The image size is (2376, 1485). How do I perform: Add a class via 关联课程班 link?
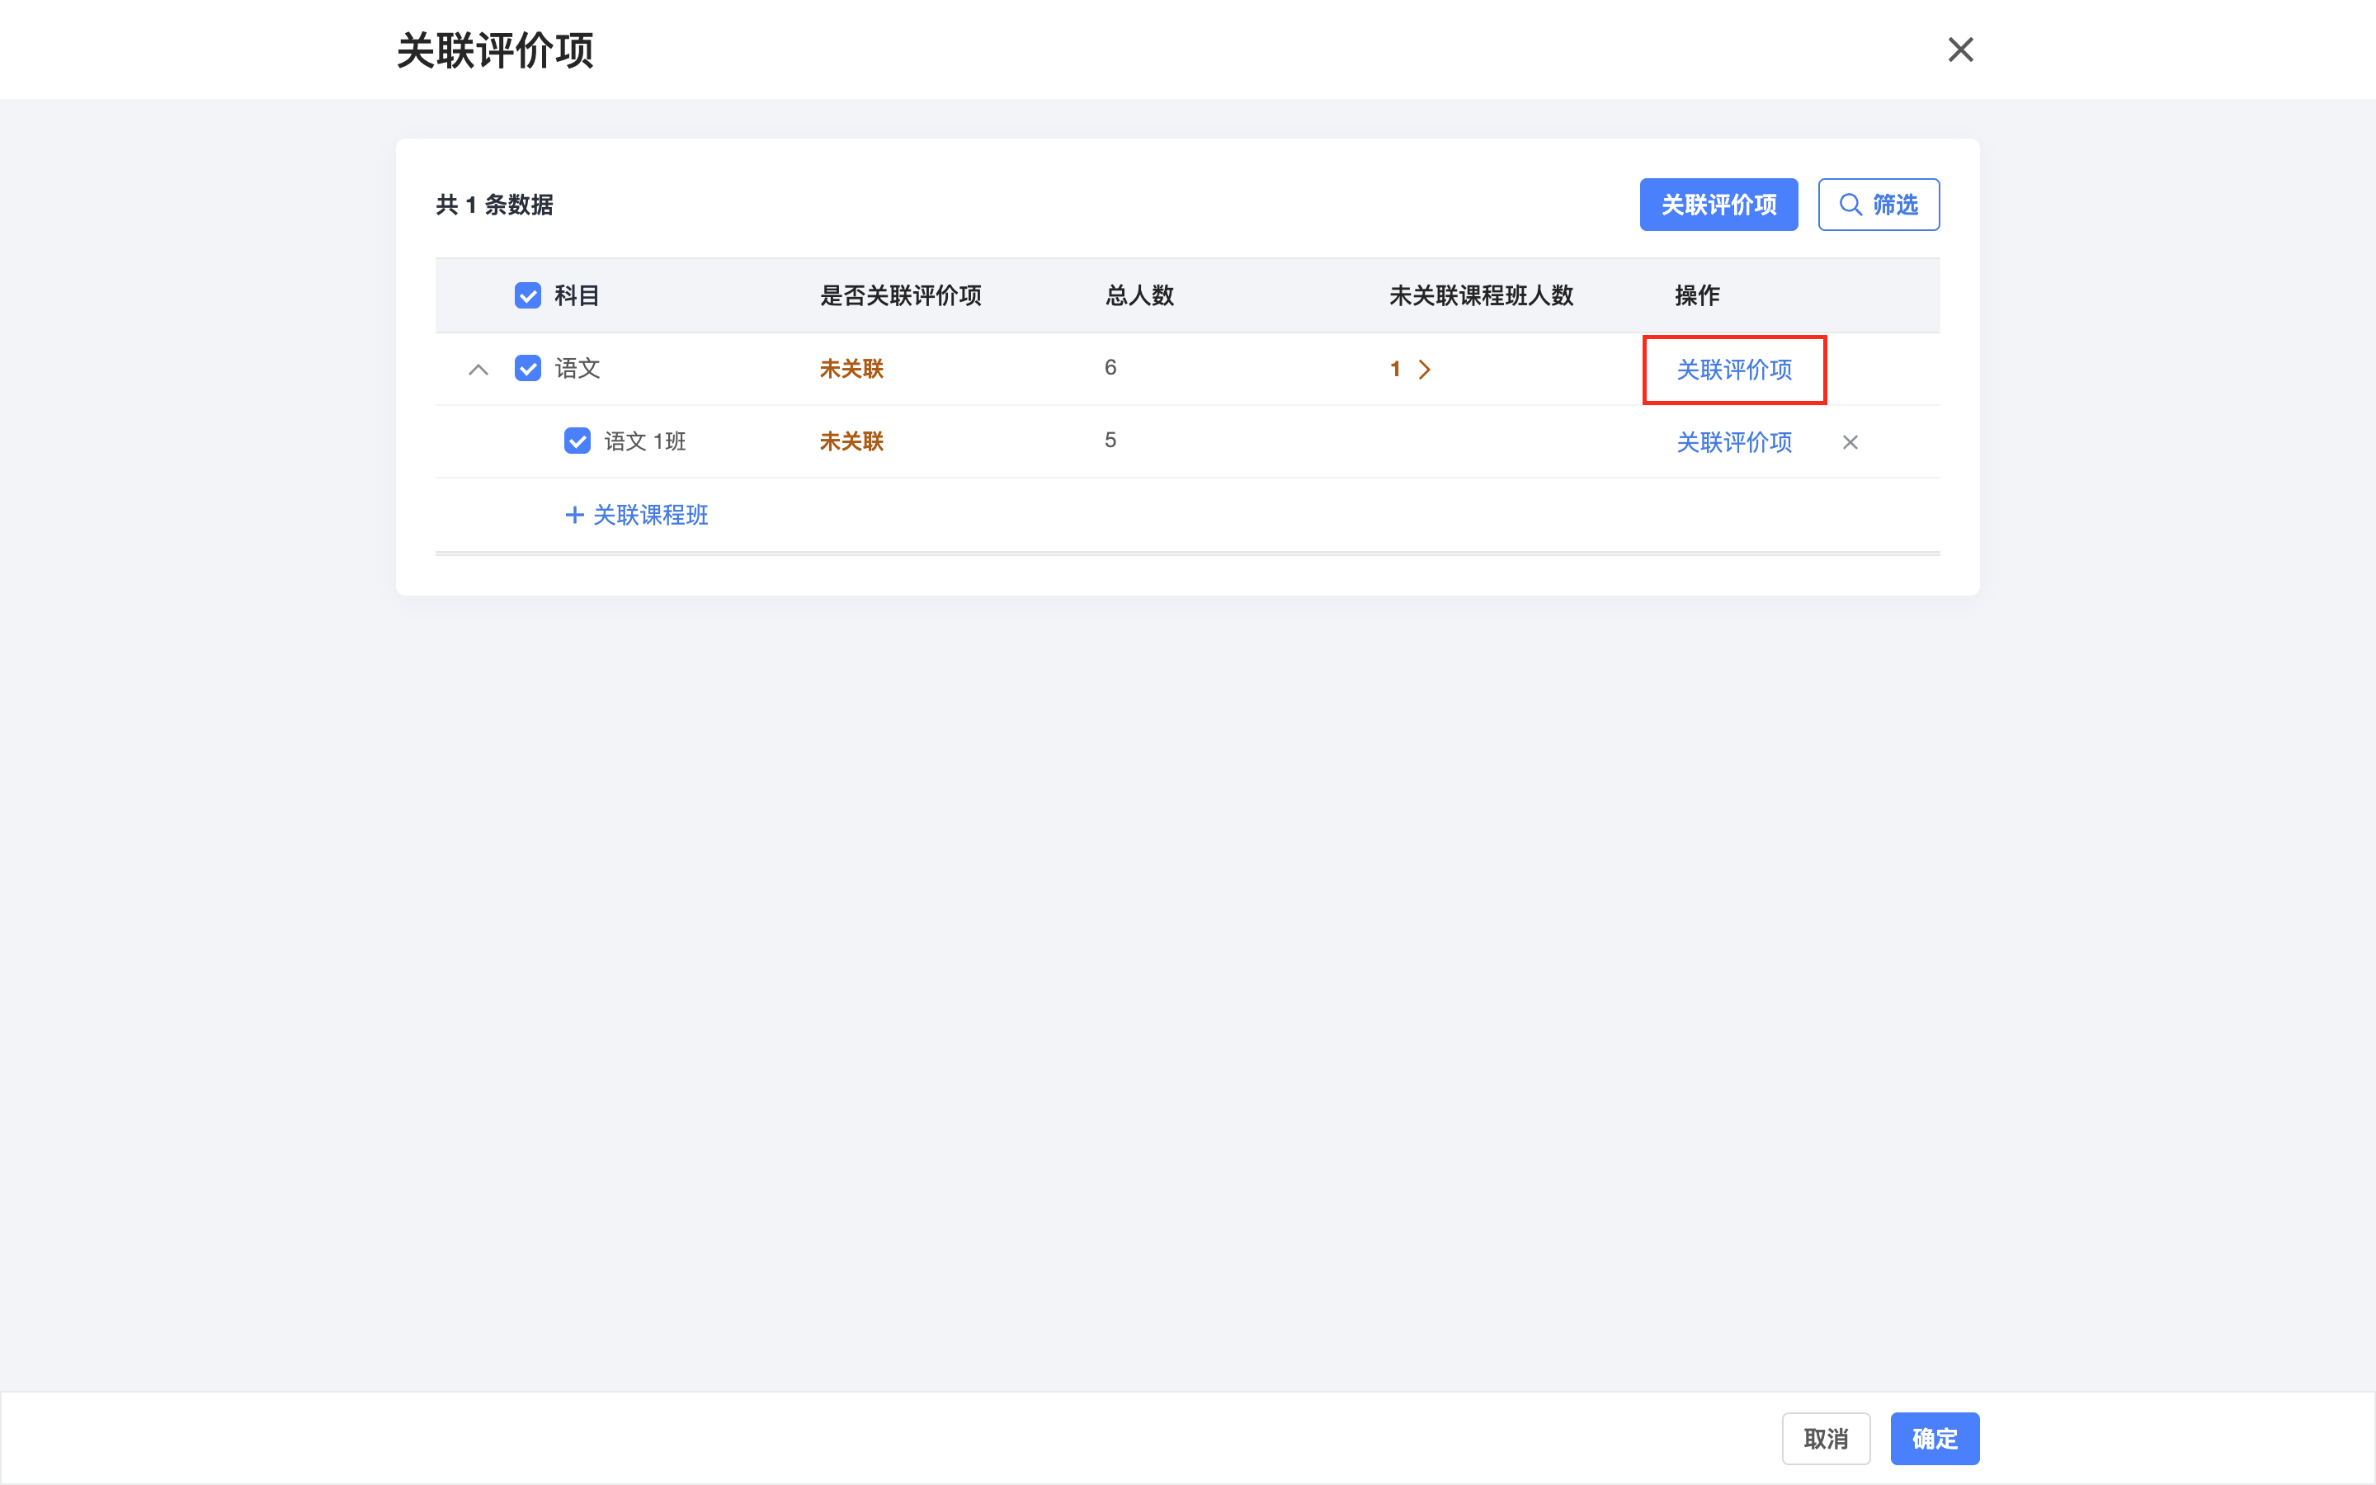[x=637, y=515]
